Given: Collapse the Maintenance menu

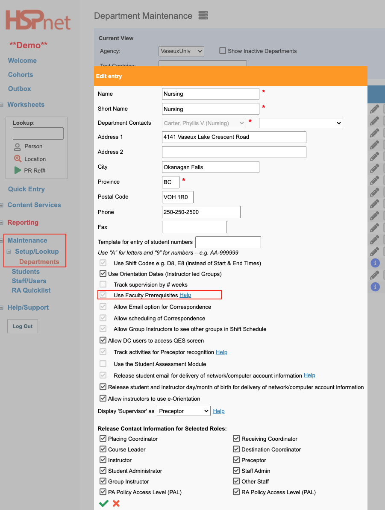Looking at the screenshot, I should coord(2,240).
